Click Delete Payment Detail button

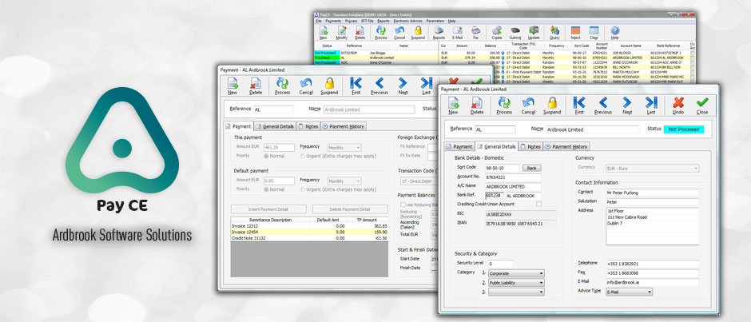pos(350,209)
